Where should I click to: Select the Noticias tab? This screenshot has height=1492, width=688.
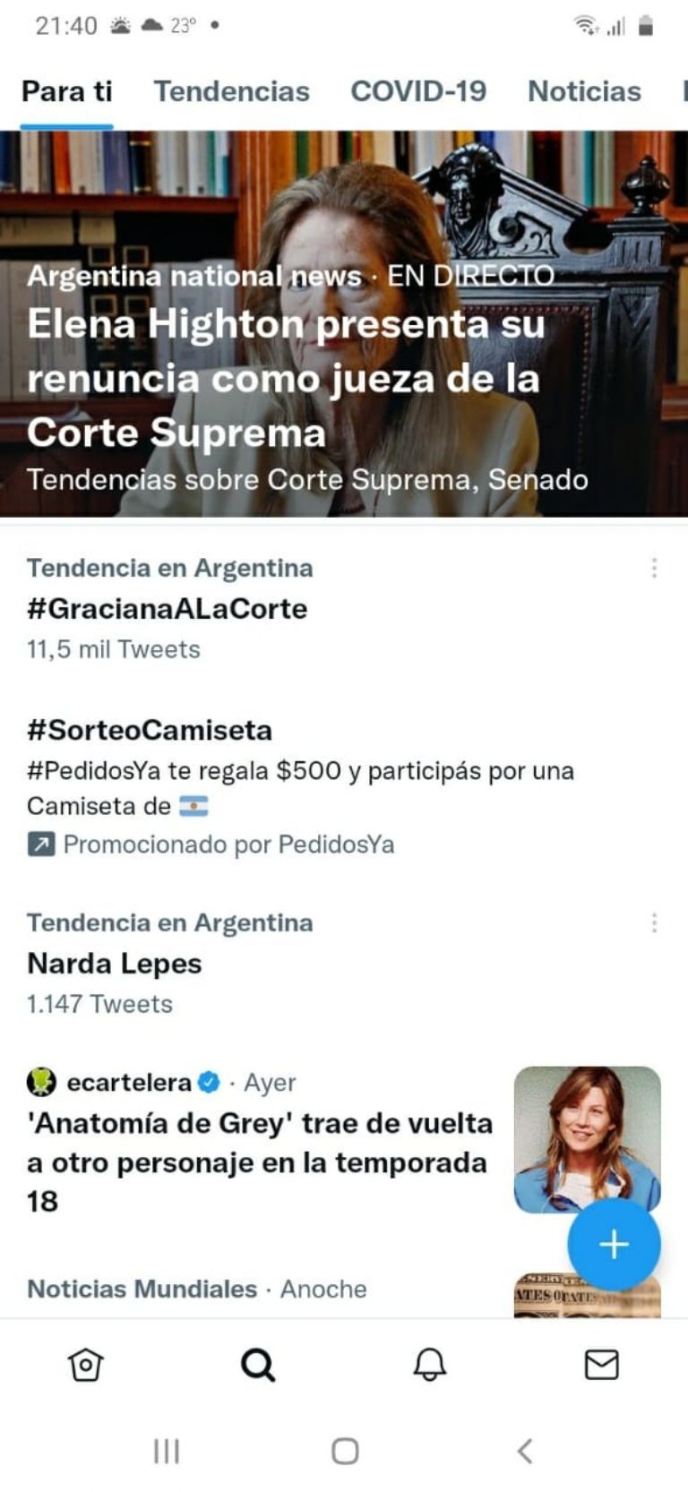(x=584, y=91)
